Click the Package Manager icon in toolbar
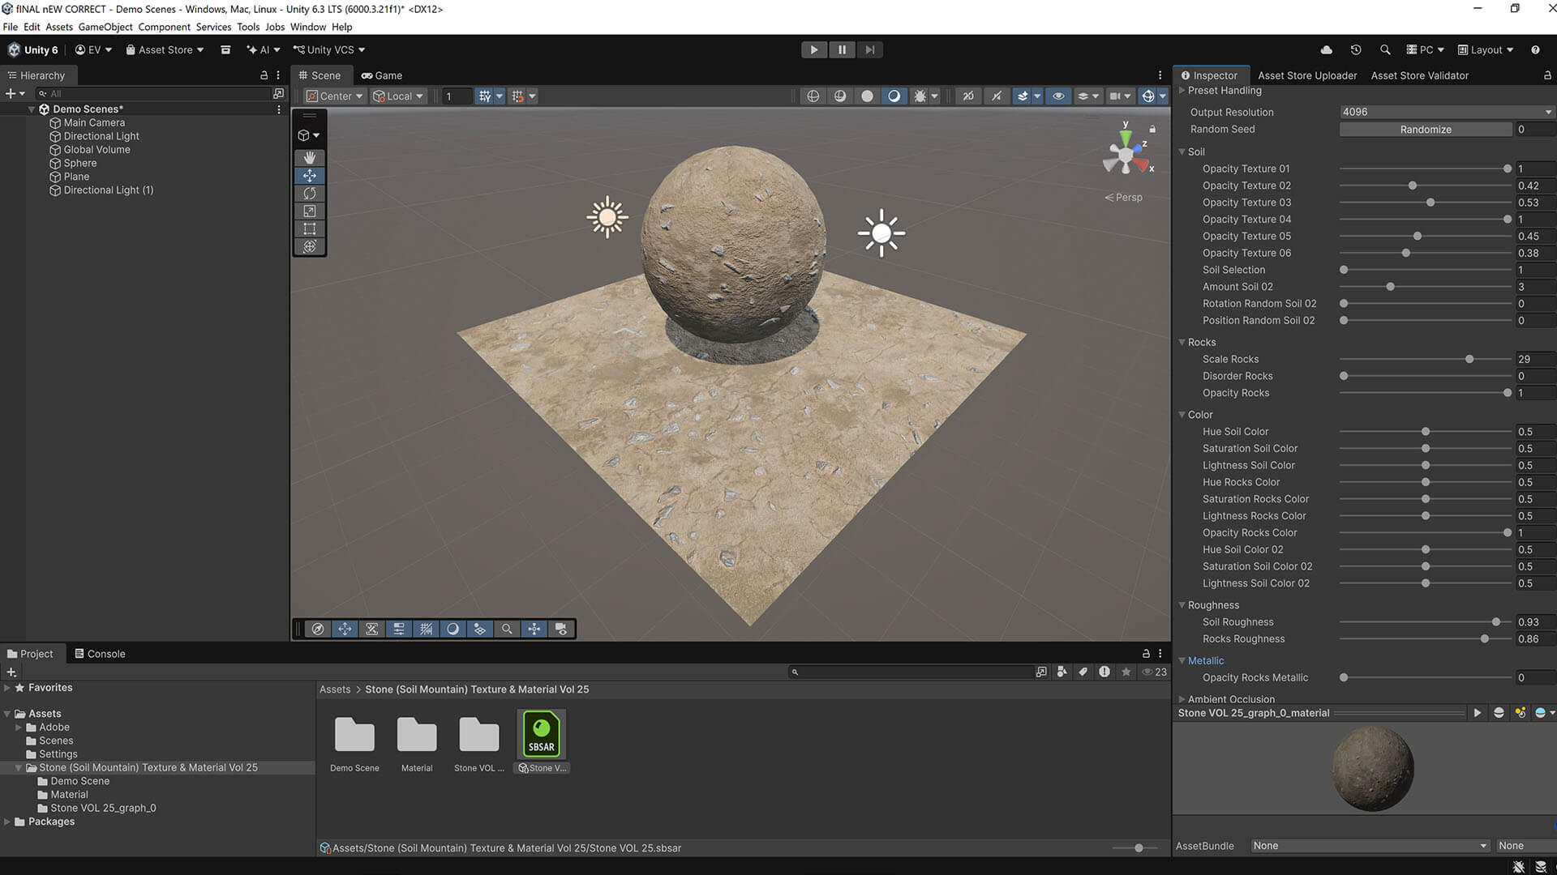The height and width of the screenshot is (875, 1557). click(225, 49)
